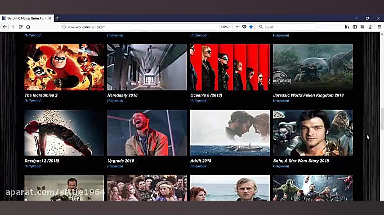This screenshot has width=384, height=215.
Task: Open Hollywood category under Adrift 2018
Action: coord(198,166)
